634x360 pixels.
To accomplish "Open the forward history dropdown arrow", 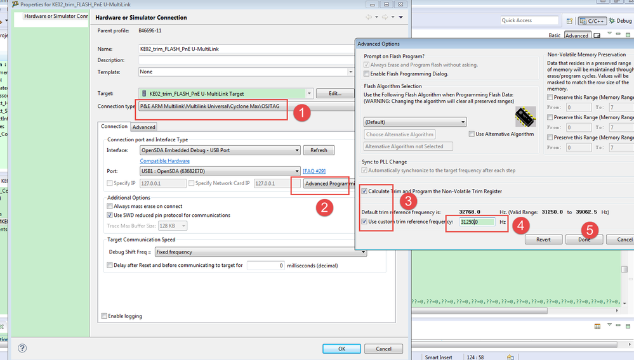I will [393, 17].
